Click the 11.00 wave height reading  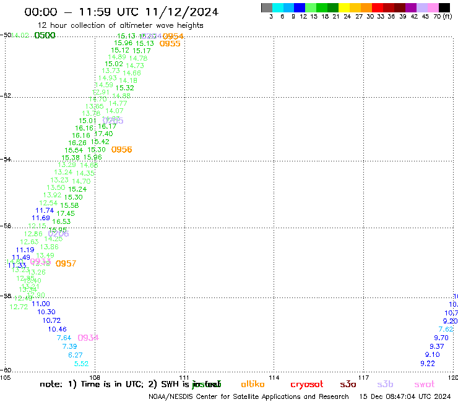pos(41,304)
